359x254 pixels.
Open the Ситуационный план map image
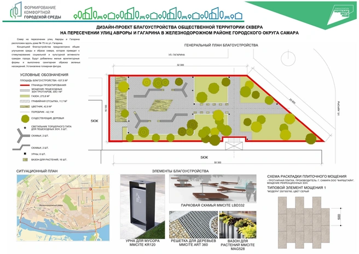tap(63, 207)
